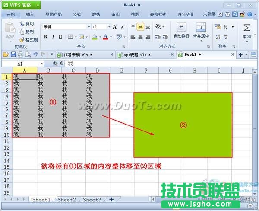Expand the quick access toolbar customize arrow
Image resolution: width=259 pixels, height=211 pixels.
(52, 54)
